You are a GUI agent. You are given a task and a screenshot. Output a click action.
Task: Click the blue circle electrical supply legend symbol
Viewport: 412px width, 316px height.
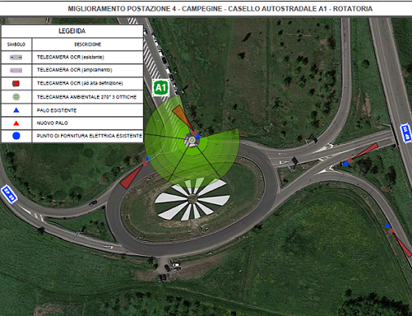(x=16, y=136)
